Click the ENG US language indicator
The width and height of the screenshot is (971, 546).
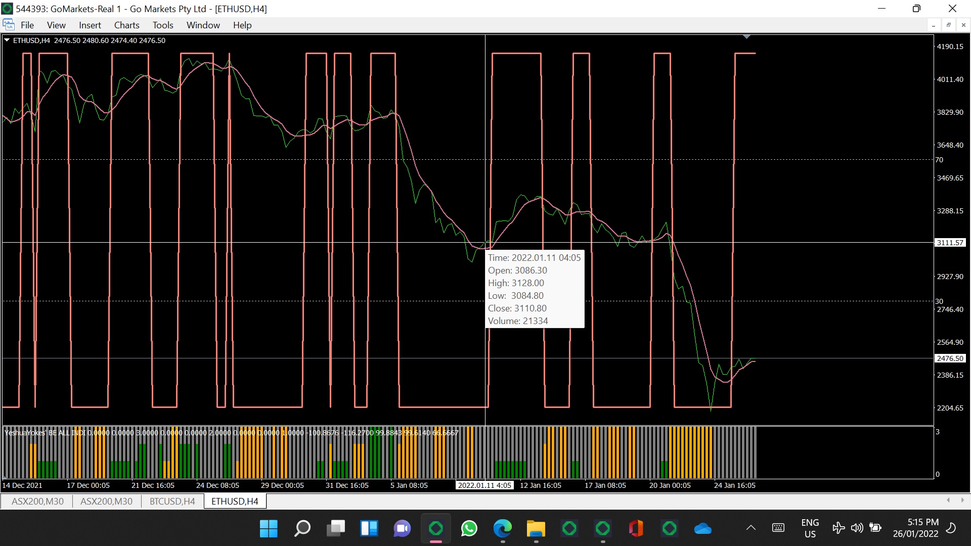[x=810, y=528]
